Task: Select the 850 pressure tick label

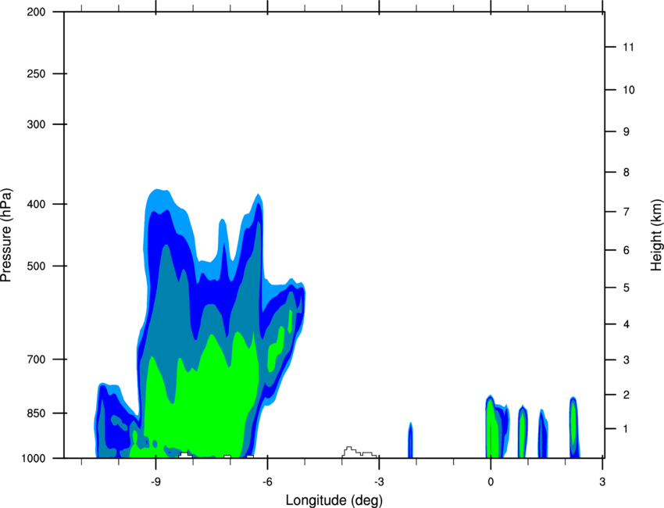Action: [36, 413]
